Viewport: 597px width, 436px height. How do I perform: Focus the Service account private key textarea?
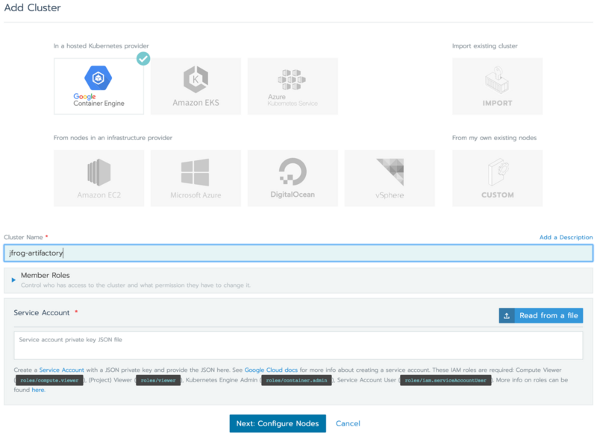(298, 345)
